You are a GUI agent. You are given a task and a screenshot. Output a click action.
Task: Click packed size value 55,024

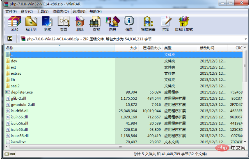click(x=155, y=92)
